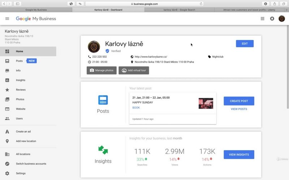This screenshot has height=180, width=289.
Task: Click the Info storefront icon
Action: click(x=7, y=71)
